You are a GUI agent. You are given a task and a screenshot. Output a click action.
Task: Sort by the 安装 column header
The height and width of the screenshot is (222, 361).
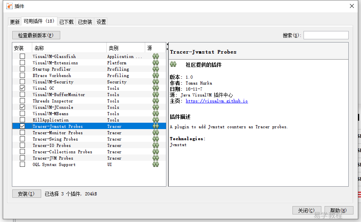tap(22, 48)
